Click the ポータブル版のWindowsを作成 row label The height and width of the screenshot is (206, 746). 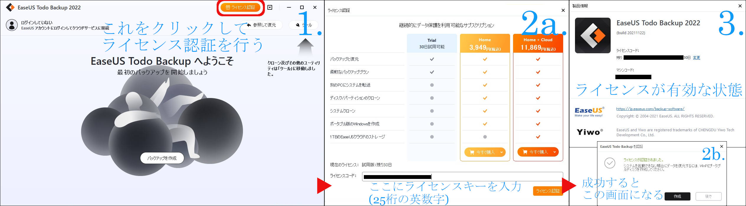click(355, 124)
